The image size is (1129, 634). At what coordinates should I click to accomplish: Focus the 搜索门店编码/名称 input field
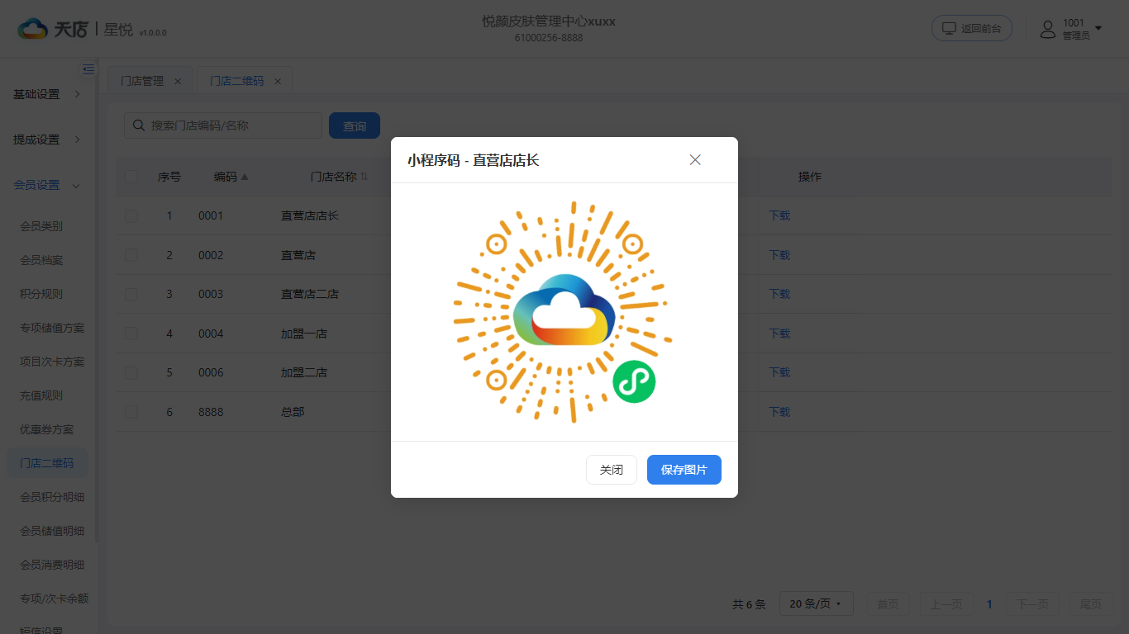pos(223,125)
